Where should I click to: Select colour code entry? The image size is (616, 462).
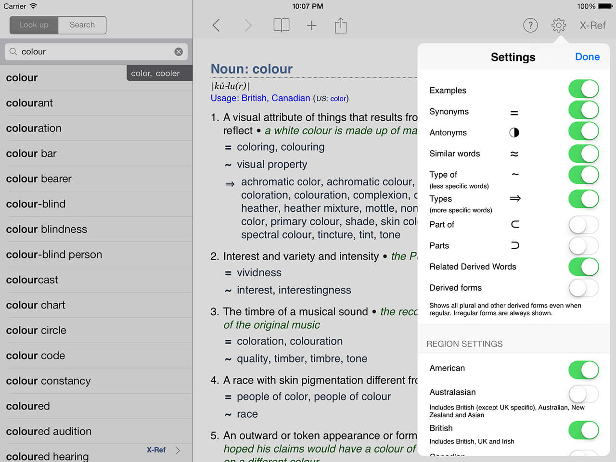(x=96, y=356)
